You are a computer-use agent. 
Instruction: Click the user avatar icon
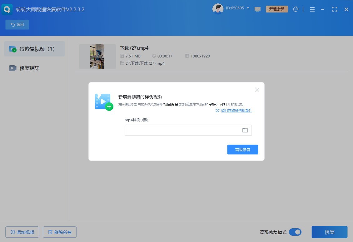(x=218, y=9)
